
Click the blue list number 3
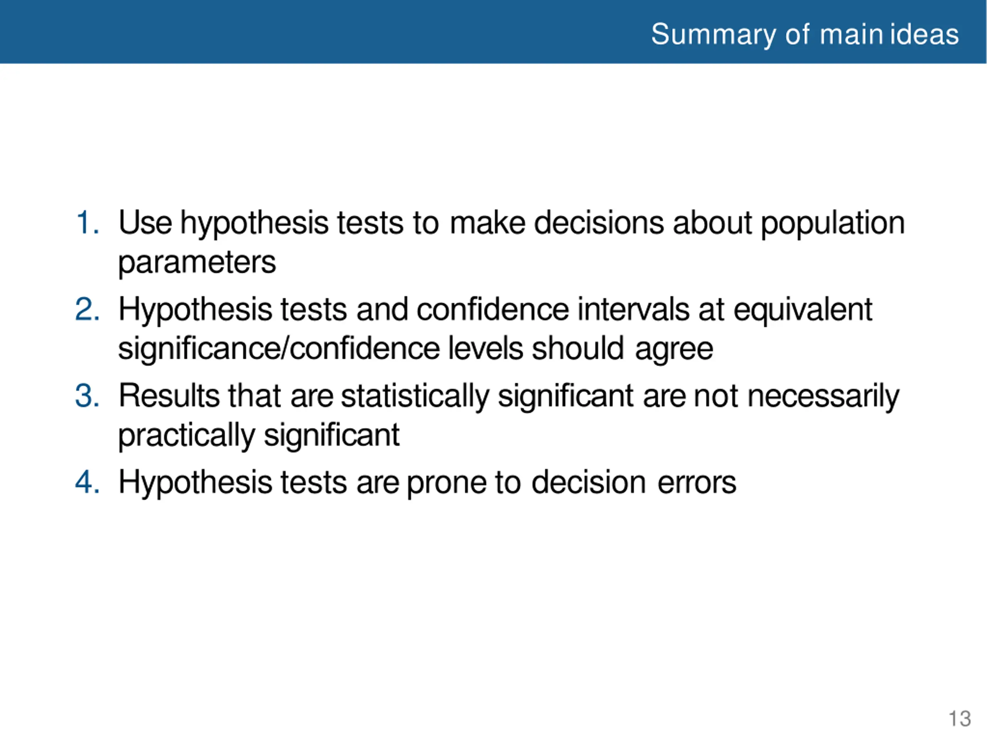tap(88, 396)
